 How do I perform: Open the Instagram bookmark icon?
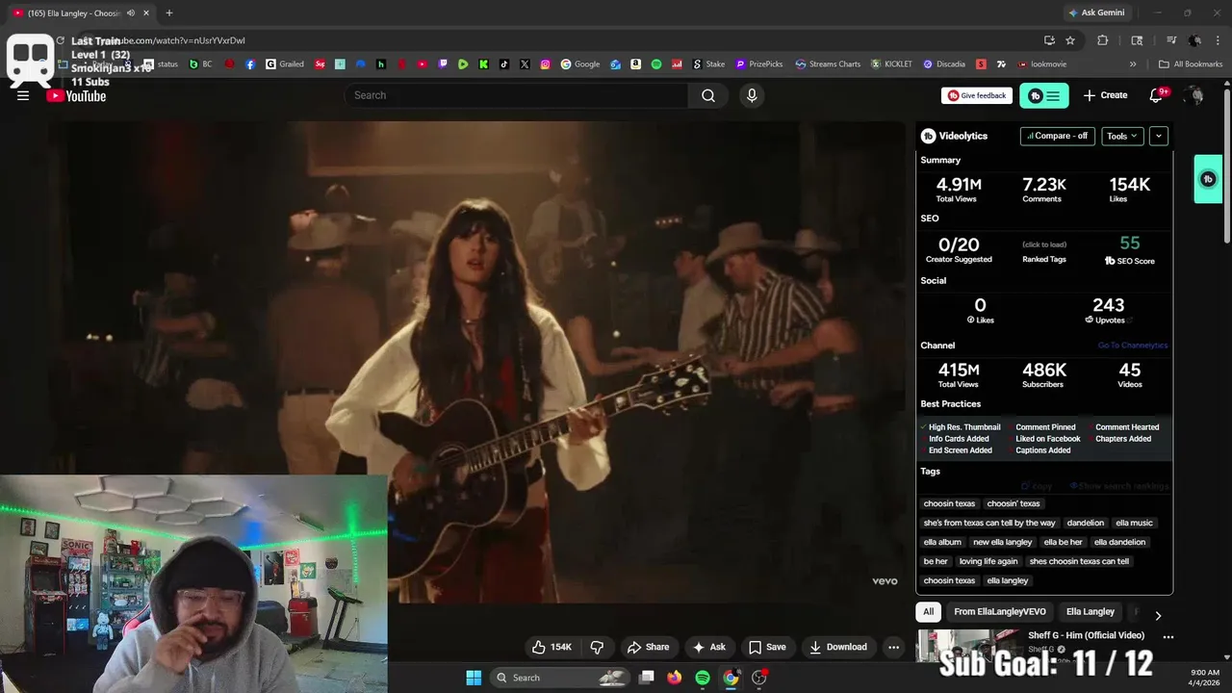pos(545,64)
